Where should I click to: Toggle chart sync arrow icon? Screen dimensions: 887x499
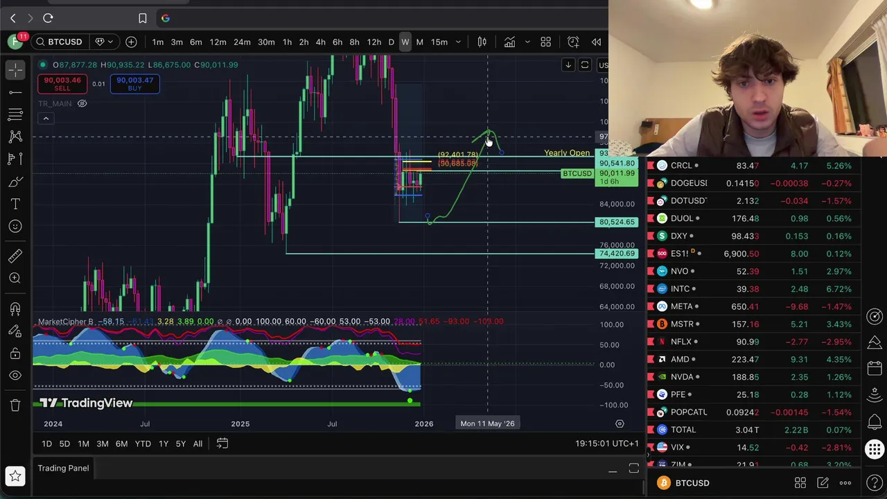(568, 65)
